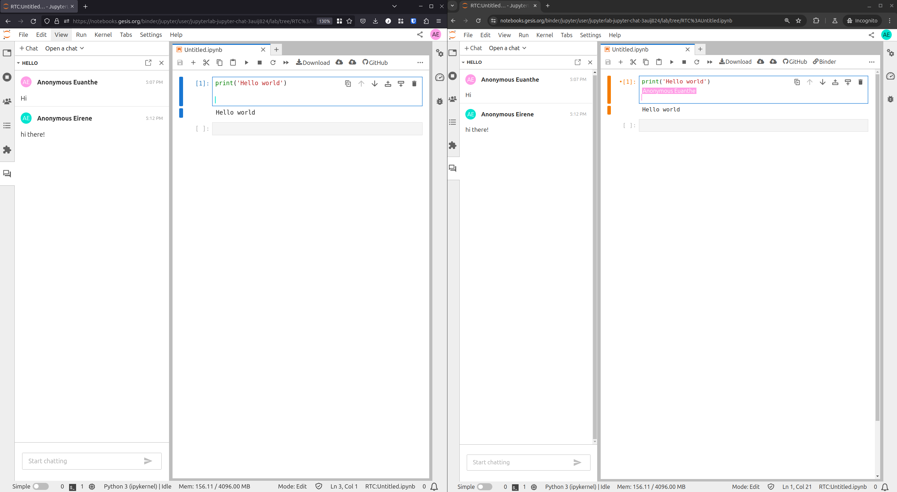The height and width of the screenshot is (492, 897).
Task: Stop the kernel using the stop icon
Action: click(259, 62)
